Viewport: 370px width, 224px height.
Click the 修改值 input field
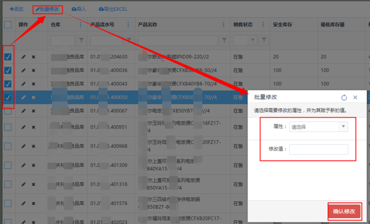318,149
